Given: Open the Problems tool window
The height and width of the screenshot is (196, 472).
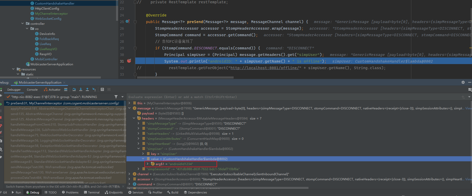Looking at the screenshot, I should pos(70,192).
